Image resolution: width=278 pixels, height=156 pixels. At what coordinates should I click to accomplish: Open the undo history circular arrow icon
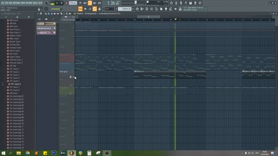click(171, 3)
